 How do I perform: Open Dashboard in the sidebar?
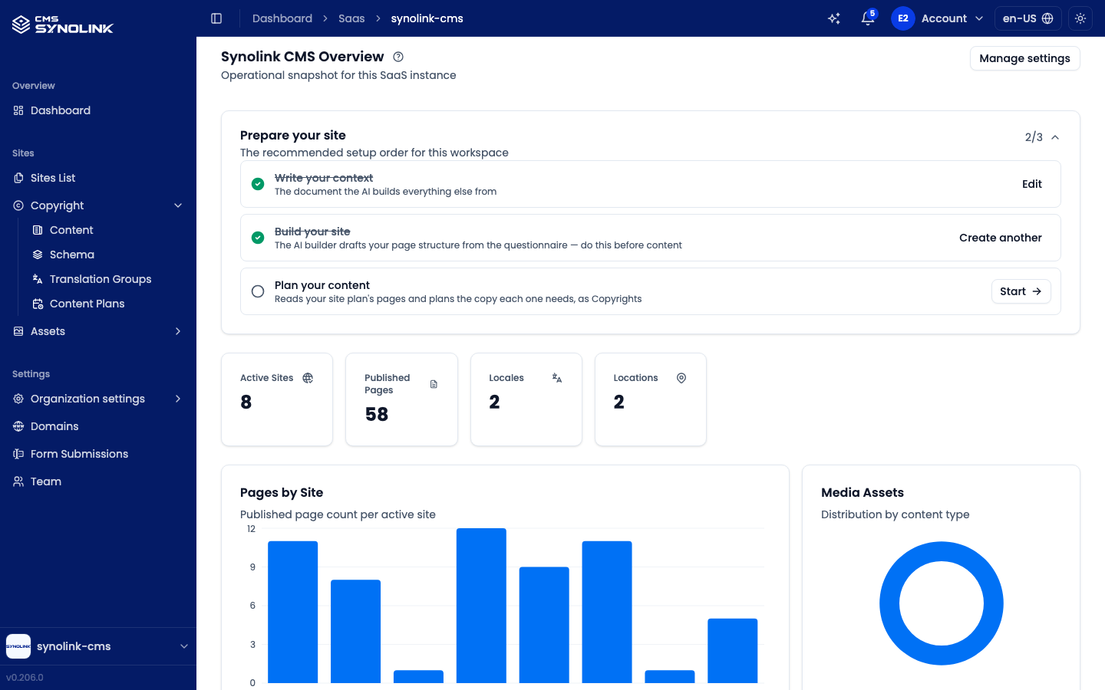pyautogui.click(x=98, y=110)
